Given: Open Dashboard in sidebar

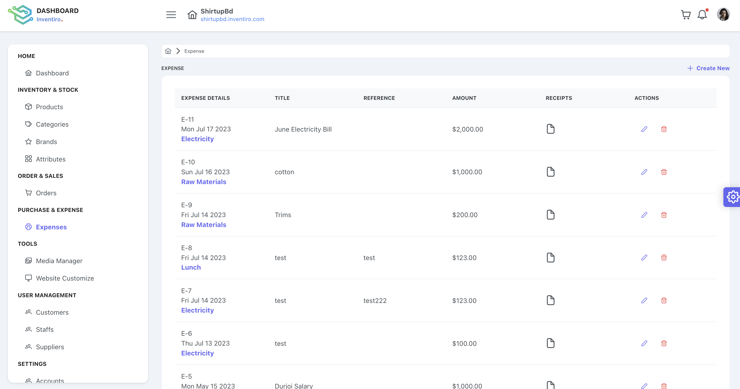Looking at the screenshot, I should [47, 73].
